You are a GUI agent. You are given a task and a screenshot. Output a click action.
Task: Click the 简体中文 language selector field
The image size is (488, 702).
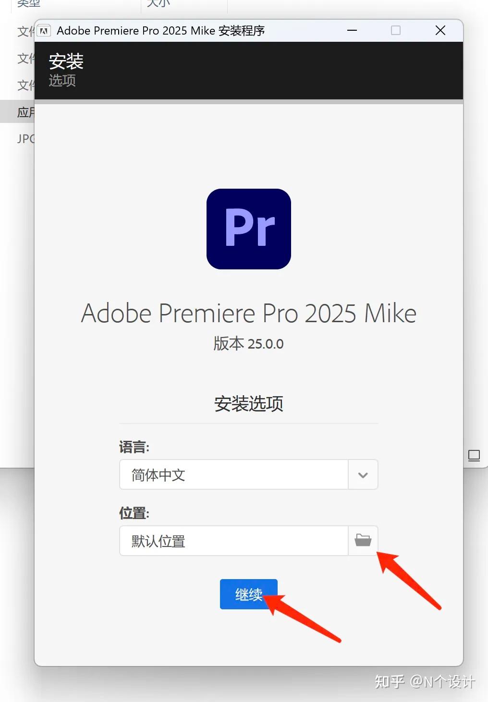234,474
